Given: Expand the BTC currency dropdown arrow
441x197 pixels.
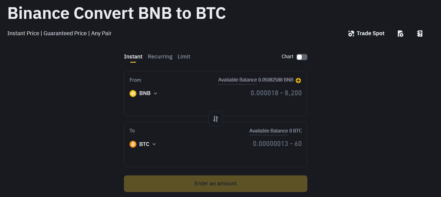Looking at the screenshot, I should pos(154,144).
